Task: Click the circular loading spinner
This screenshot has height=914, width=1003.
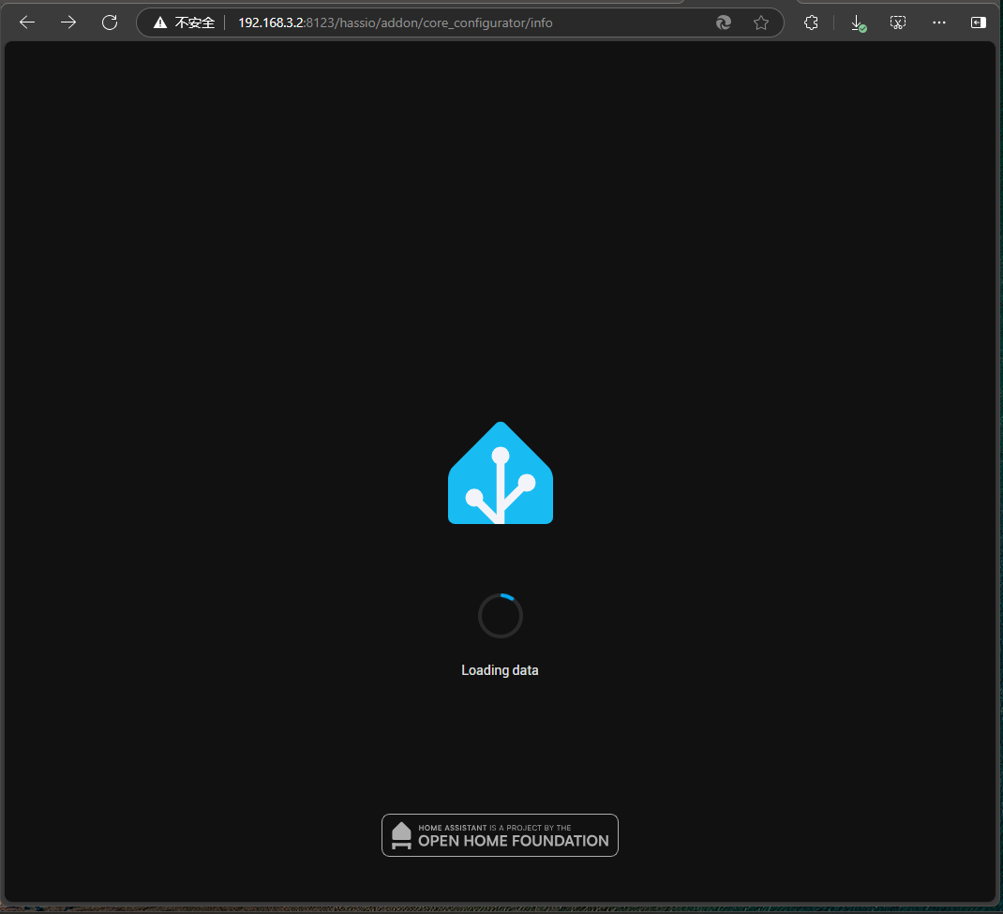Action: coord(501,616)
